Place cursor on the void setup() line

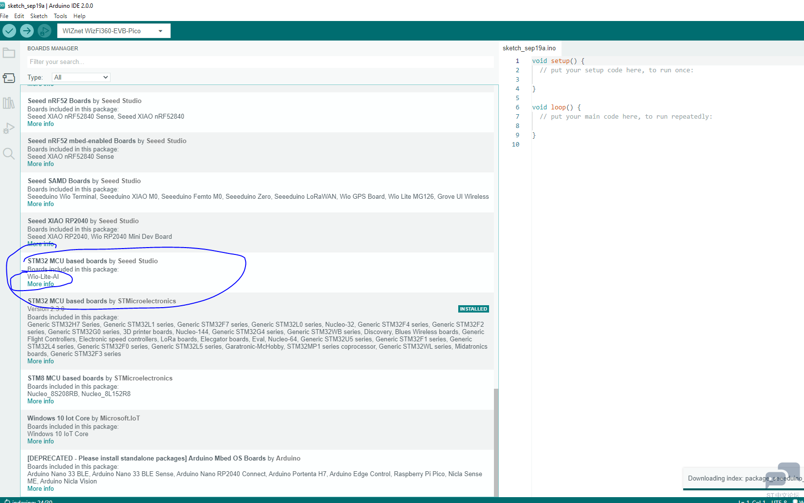coord(558,61)
